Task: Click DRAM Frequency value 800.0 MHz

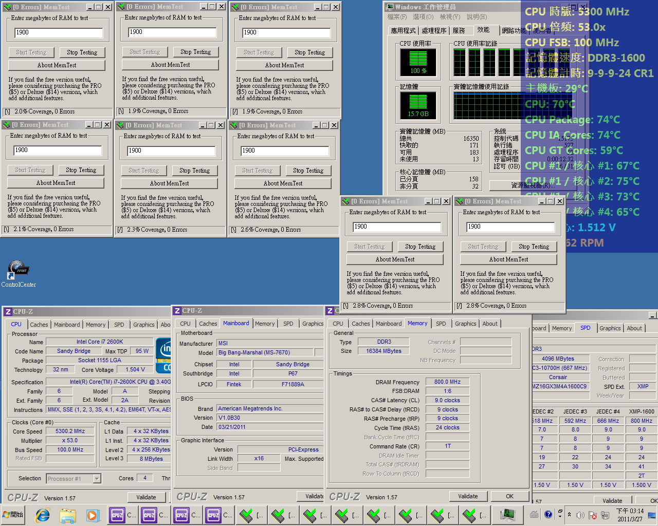Action: point(447,382)
